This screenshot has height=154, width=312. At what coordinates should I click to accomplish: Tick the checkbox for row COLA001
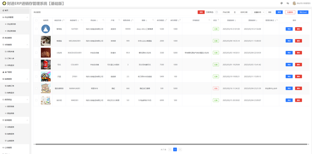(x=36, y=64)
